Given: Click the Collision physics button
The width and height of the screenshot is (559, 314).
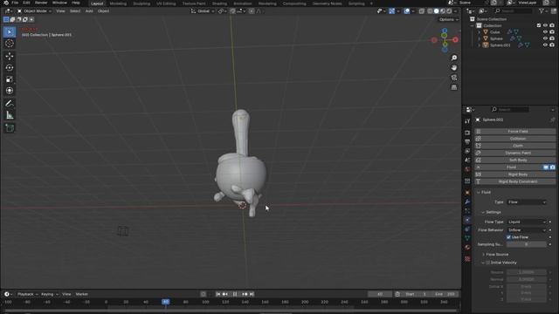Looking at the screenshot, I should [x=514, y=139].
